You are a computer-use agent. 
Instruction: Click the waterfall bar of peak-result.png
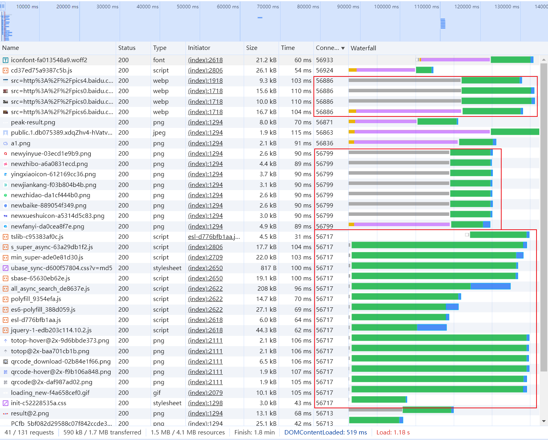pos(403,122)
